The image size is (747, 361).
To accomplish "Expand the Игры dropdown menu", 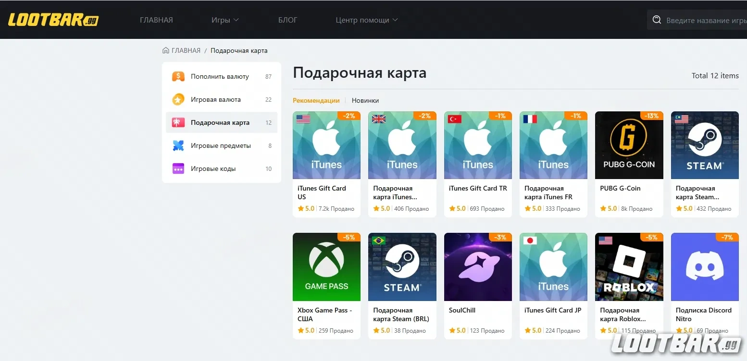I will 225,20.
